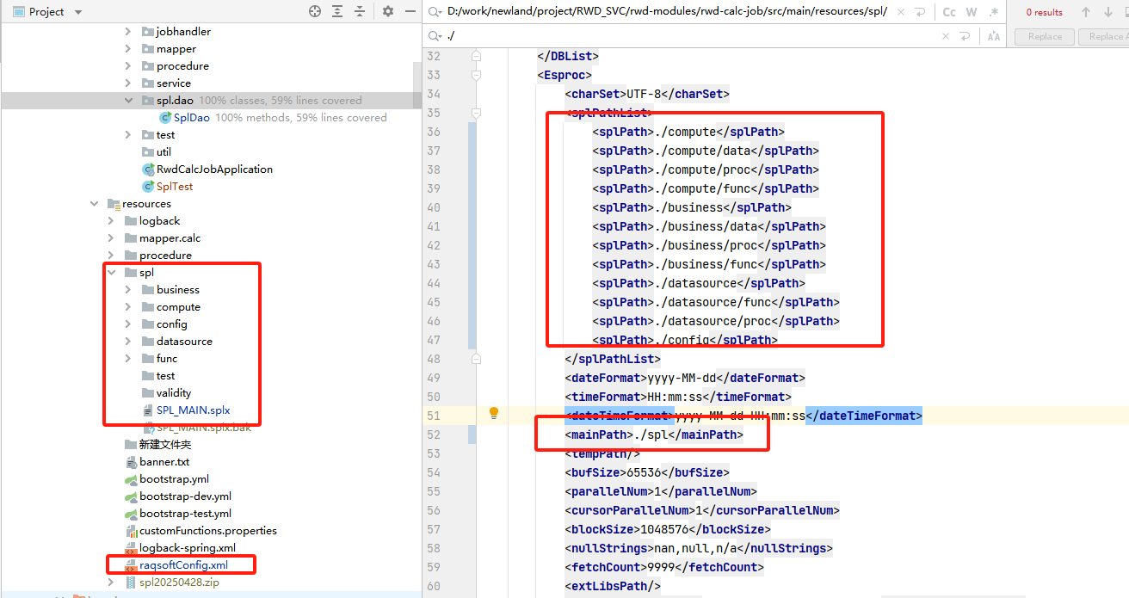1129x598 pixels.
Task: Click the Replace button
Action: pyautogui.click(x=1045, y=36)
